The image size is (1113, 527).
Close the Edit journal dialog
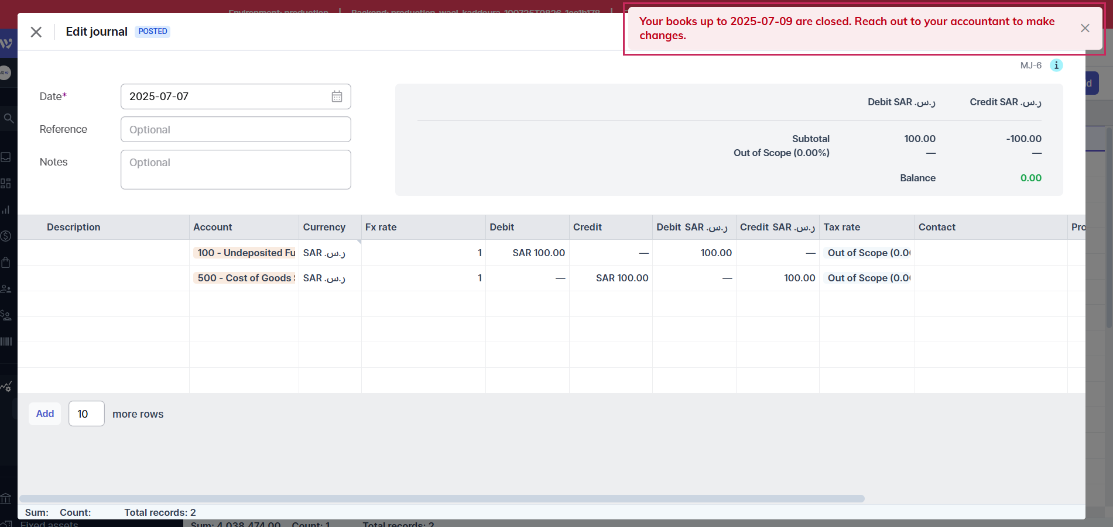(36, 32)
